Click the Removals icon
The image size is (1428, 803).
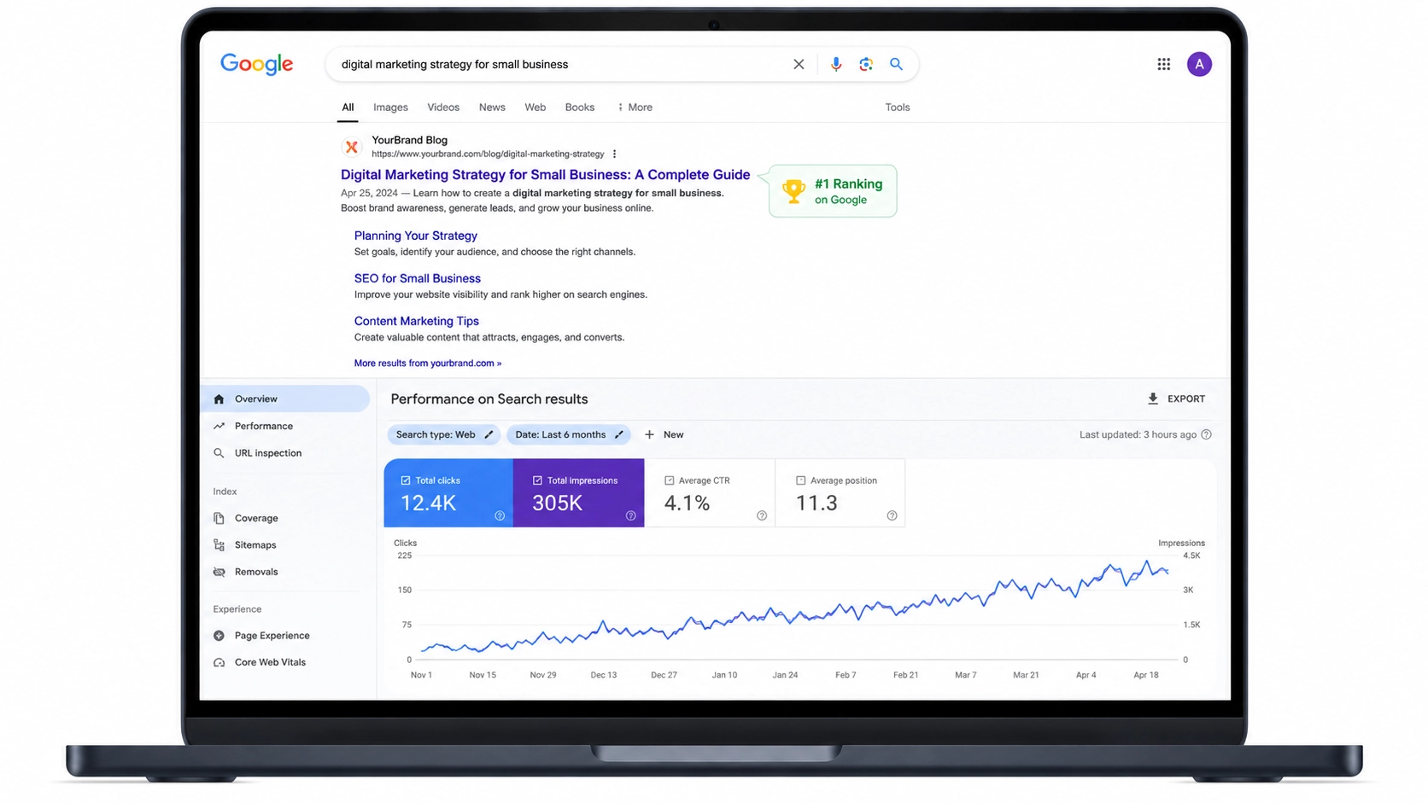[x=219, y=572]
